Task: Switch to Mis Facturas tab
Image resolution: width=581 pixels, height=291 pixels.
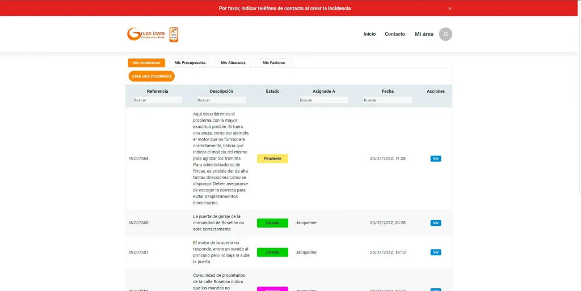Action: 273,63
